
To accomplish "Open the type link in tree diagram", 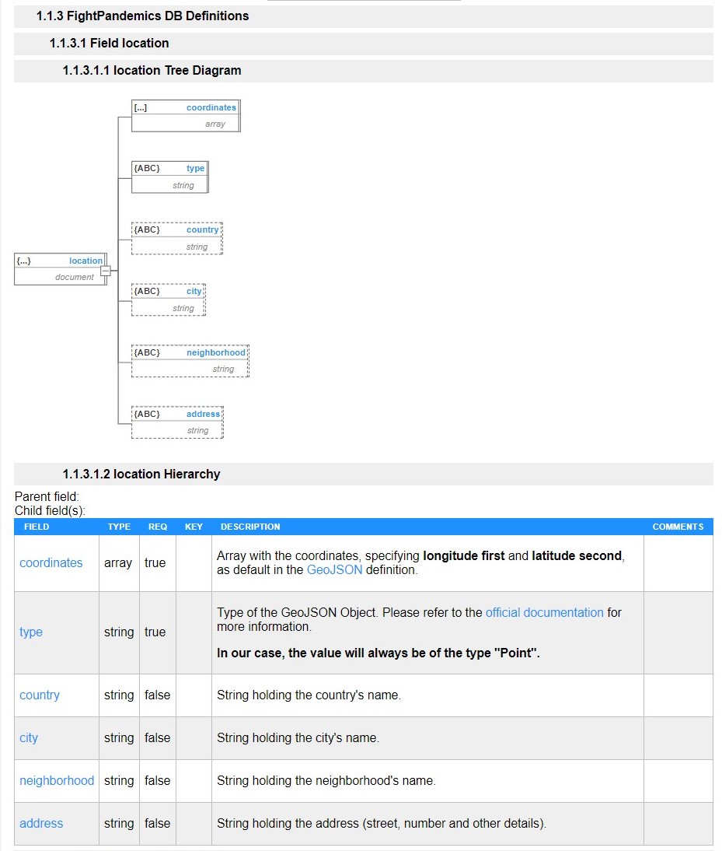I will [195, 169].
